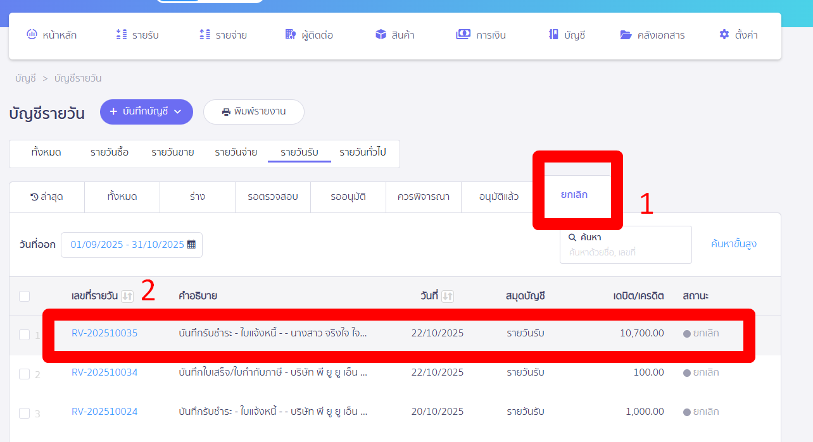Select the หน้าหลัก home icon
The height and width of the screenshot is (442, 813).
32,35
